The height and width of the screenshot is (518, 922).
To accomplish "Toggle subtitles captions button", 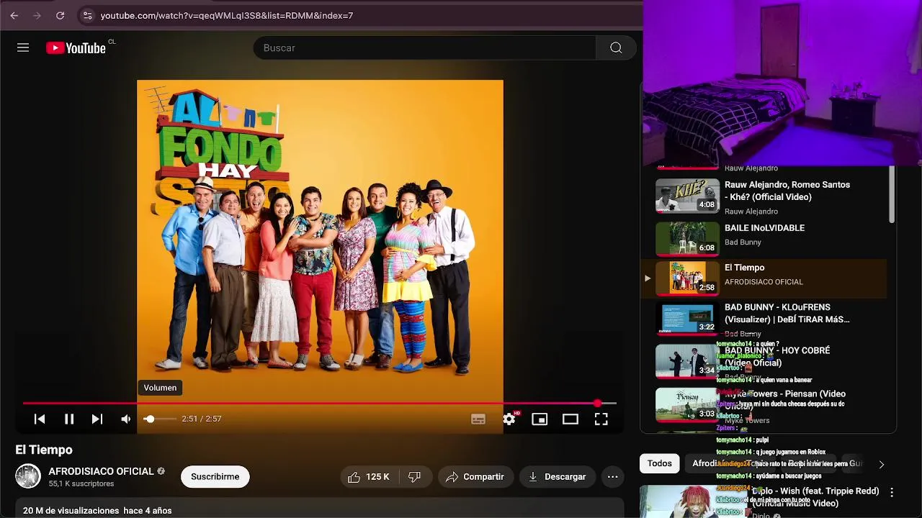I will point(478,419).
